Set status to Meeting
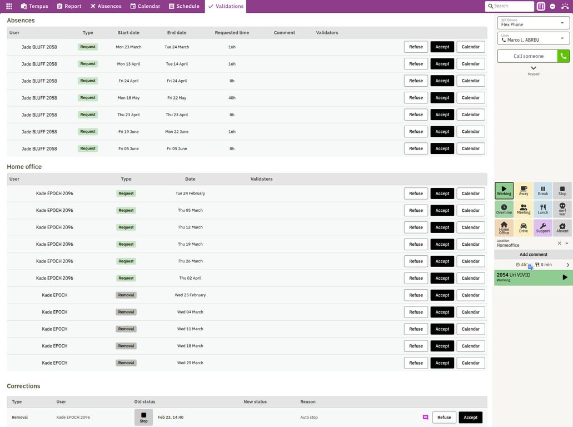 pos(524,209)
